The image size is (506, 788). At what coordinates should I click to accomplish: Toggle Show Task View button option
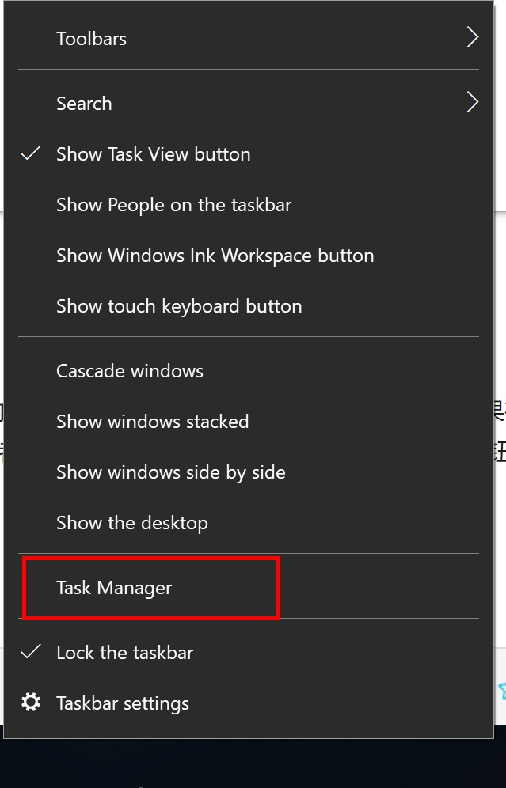click(x=153, y=154)
